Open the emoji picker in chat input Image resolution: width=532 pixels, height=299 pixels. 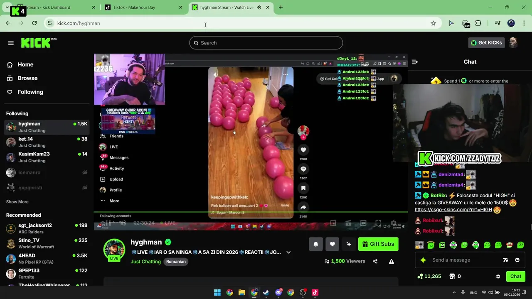click(517, 260)
